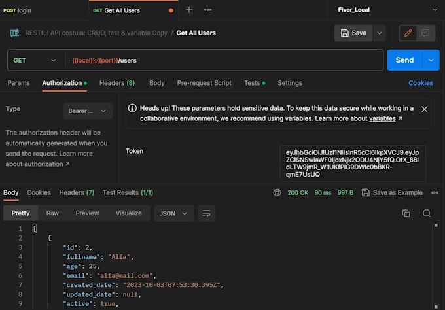445x310 pixels.
Task: Click into the Token input field
Action: pyautogui.click(x=352, y=163)
